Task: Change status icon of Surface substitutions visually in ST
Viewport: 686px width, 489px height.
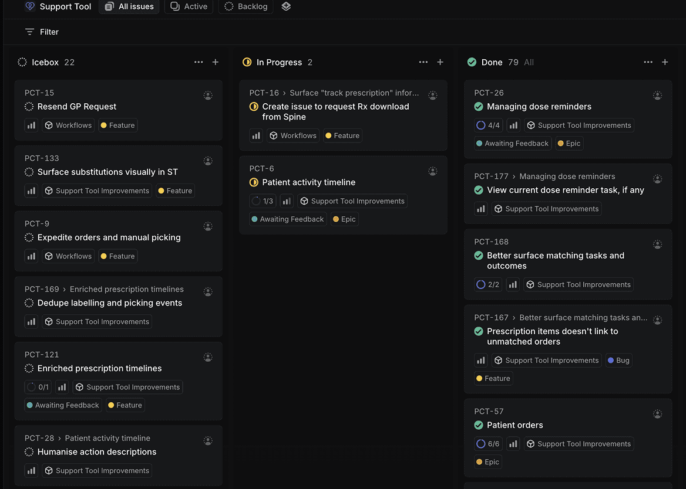Action: pyautogui.click(x=29, y=172)
